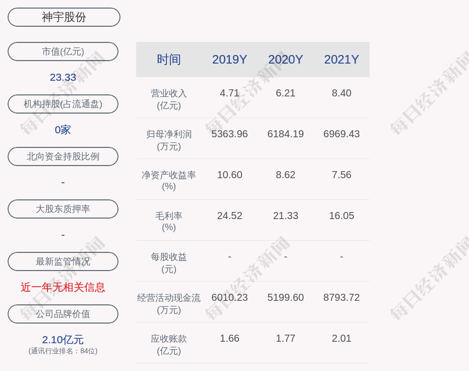Screen dimensions: 469x371
Task: Open the 公司品牌价值 pill label
Action: (x=63, y=314)
